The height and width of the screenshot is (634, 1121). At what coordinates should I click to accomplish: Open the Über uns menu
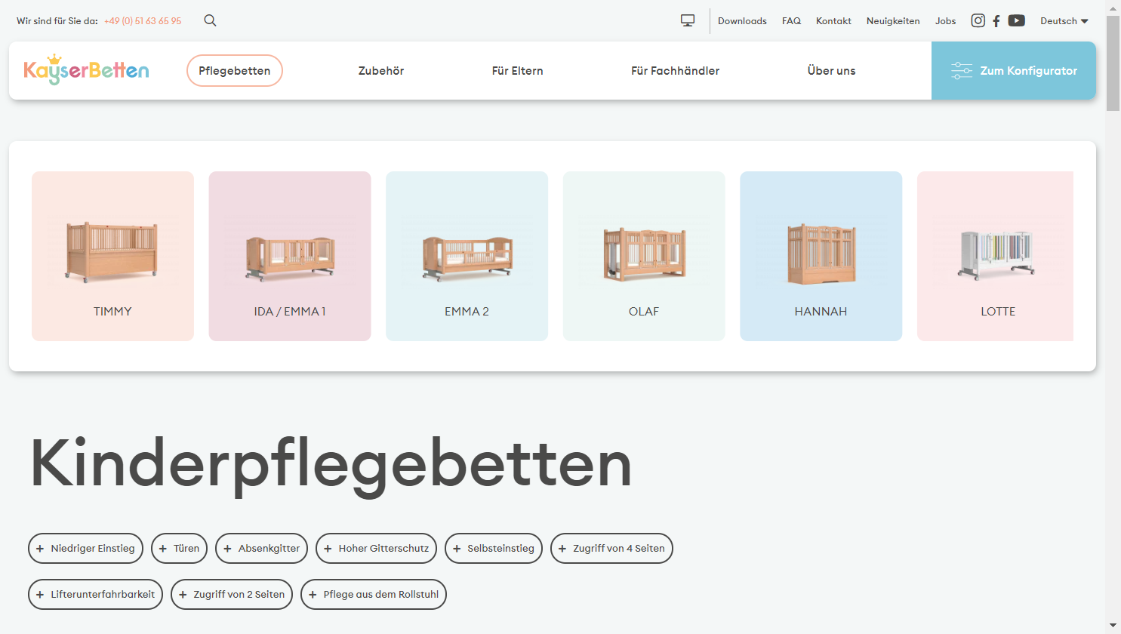click(832, 71)
